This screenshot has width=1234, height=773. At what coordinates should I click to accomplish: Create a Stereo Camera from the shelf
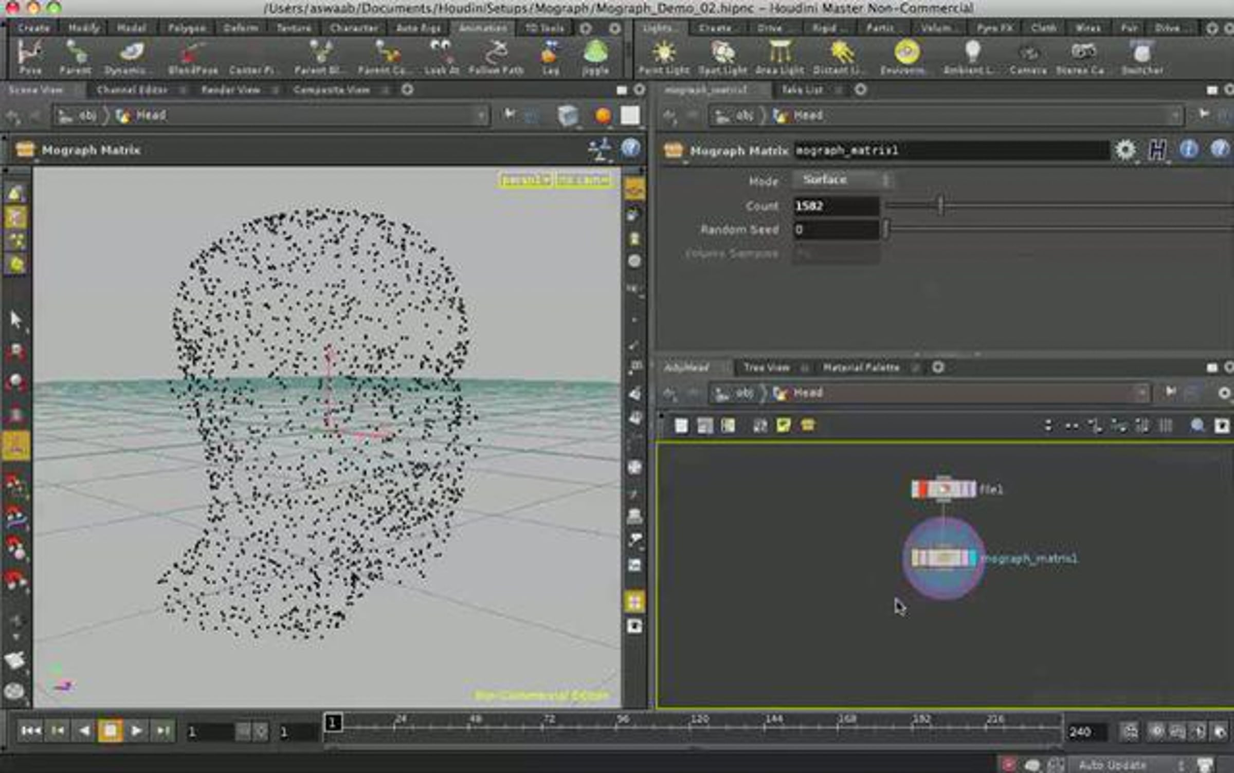click(x=1081, y=58)
